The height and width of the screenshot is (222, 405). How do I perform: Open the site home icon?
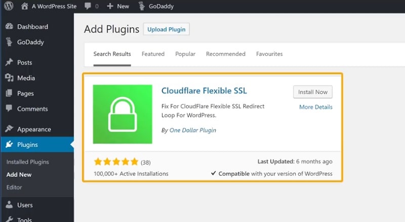point(24,6)
